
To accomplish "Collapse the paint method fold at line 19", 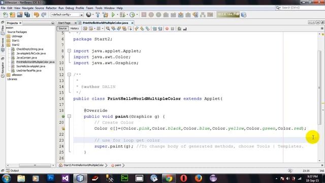I will (x=69, y=116).
